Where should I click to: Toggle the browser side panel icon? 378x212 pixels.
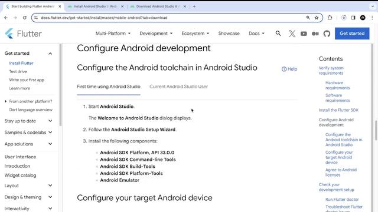[353, 18]
